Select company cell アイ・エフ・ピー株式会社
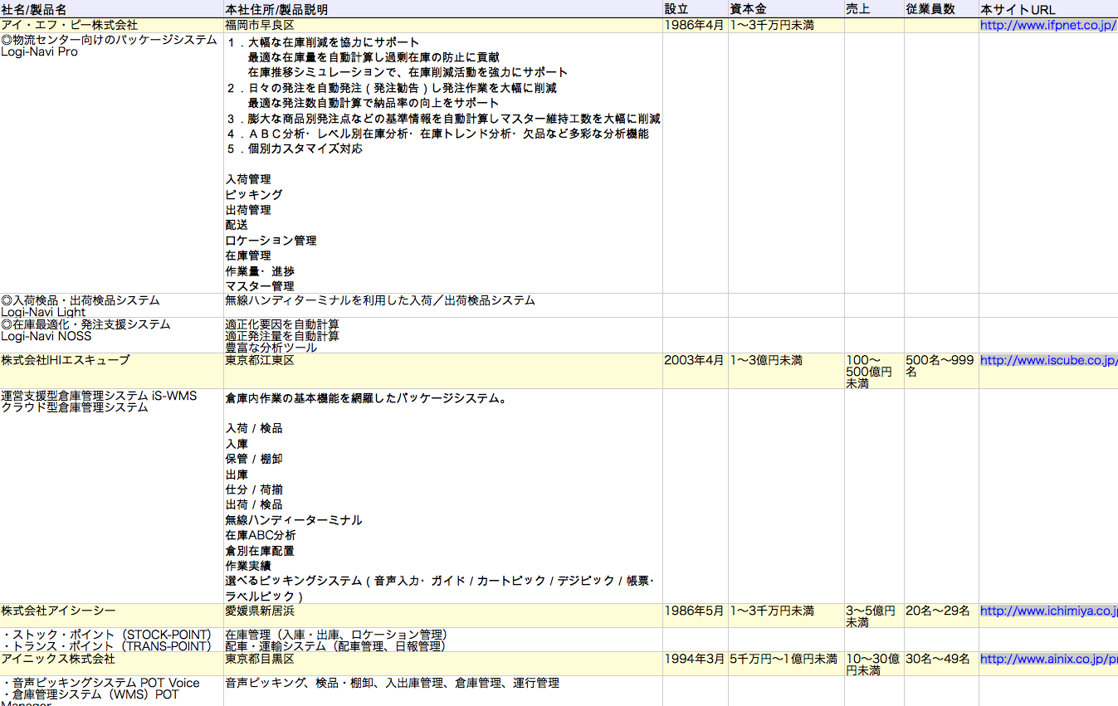1118x706 pixels. coord(111,26)
